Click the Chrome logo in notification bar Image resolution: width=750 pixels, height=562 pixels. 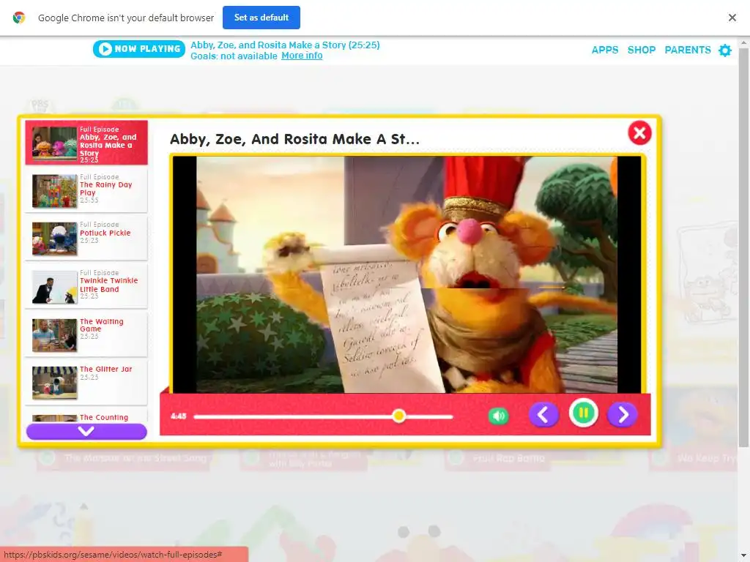tap(18, 18)
